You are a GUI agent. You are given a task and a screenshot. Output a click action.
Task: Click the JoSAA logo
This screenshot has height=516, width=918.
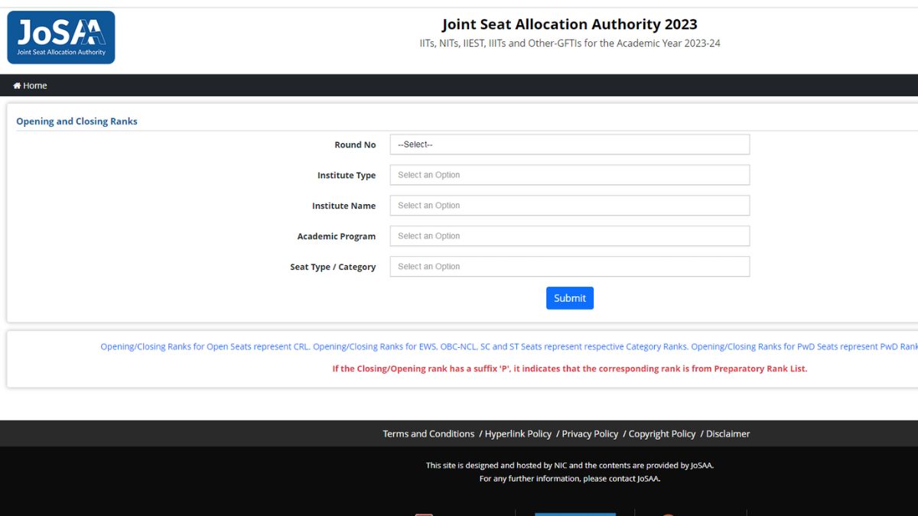pos(60,37)
